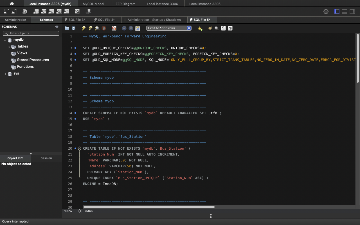Toggle the bottom output panel visibility
The width and height of the screenshot is (360, 225).
(x=345, y=12)
